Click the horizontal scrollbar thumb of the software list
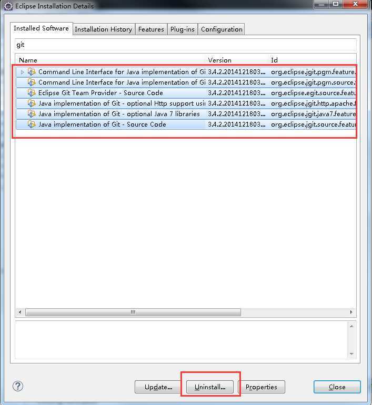This screenshot has width=372, height=405. point(133,312)
